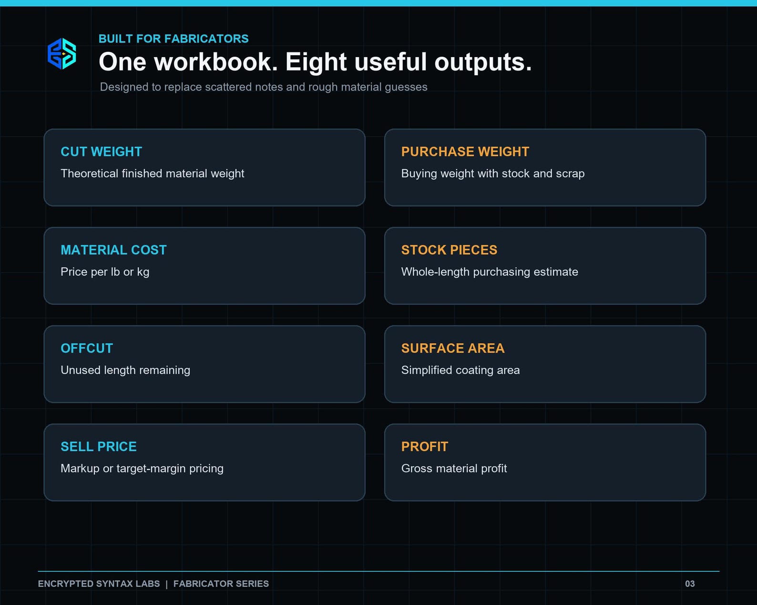Select the 'PURCHASE WEIGHT' card title

465,151
